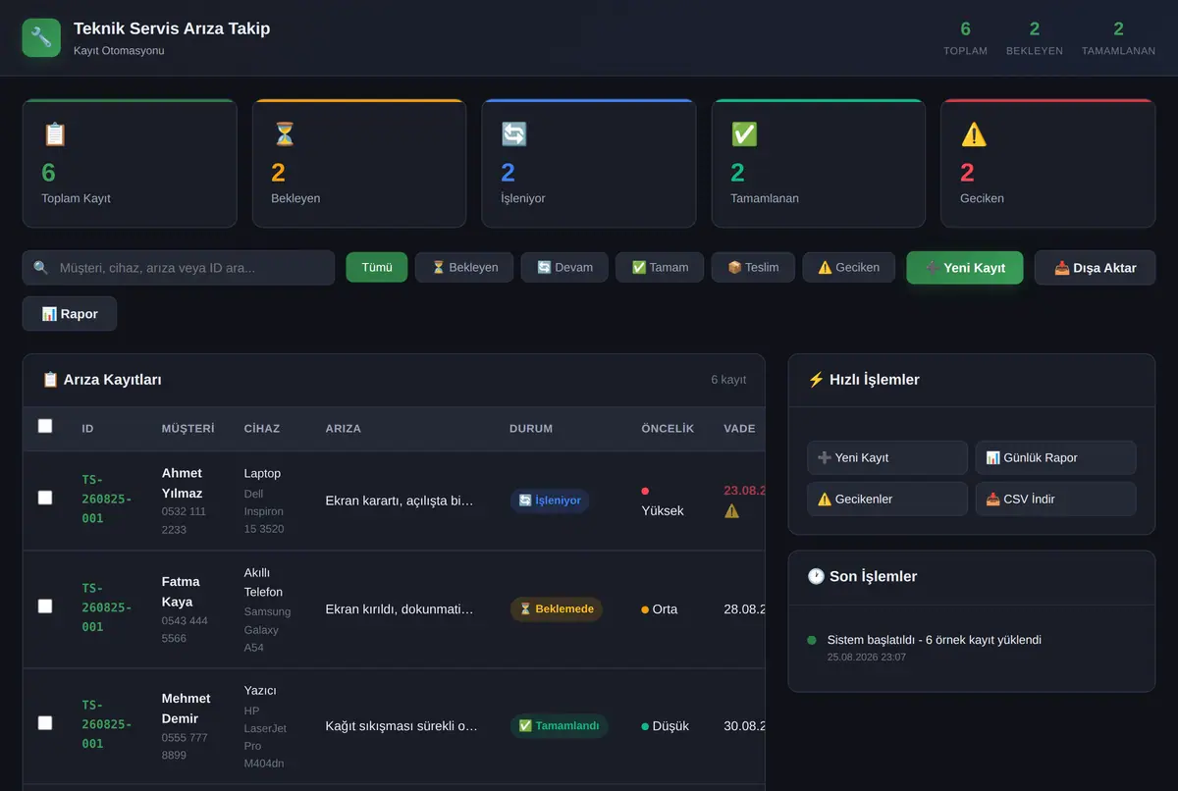Filter records by Bekleyen status

pyautogui.click(x=464, y=267)
